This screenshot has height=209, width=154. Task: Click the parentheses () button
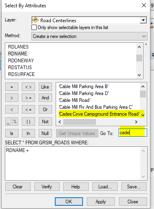pos(28,122)
